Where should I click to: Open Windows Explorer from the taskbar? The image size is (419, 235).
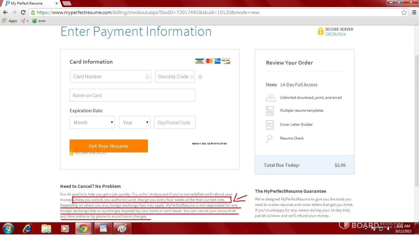[46, 229]
